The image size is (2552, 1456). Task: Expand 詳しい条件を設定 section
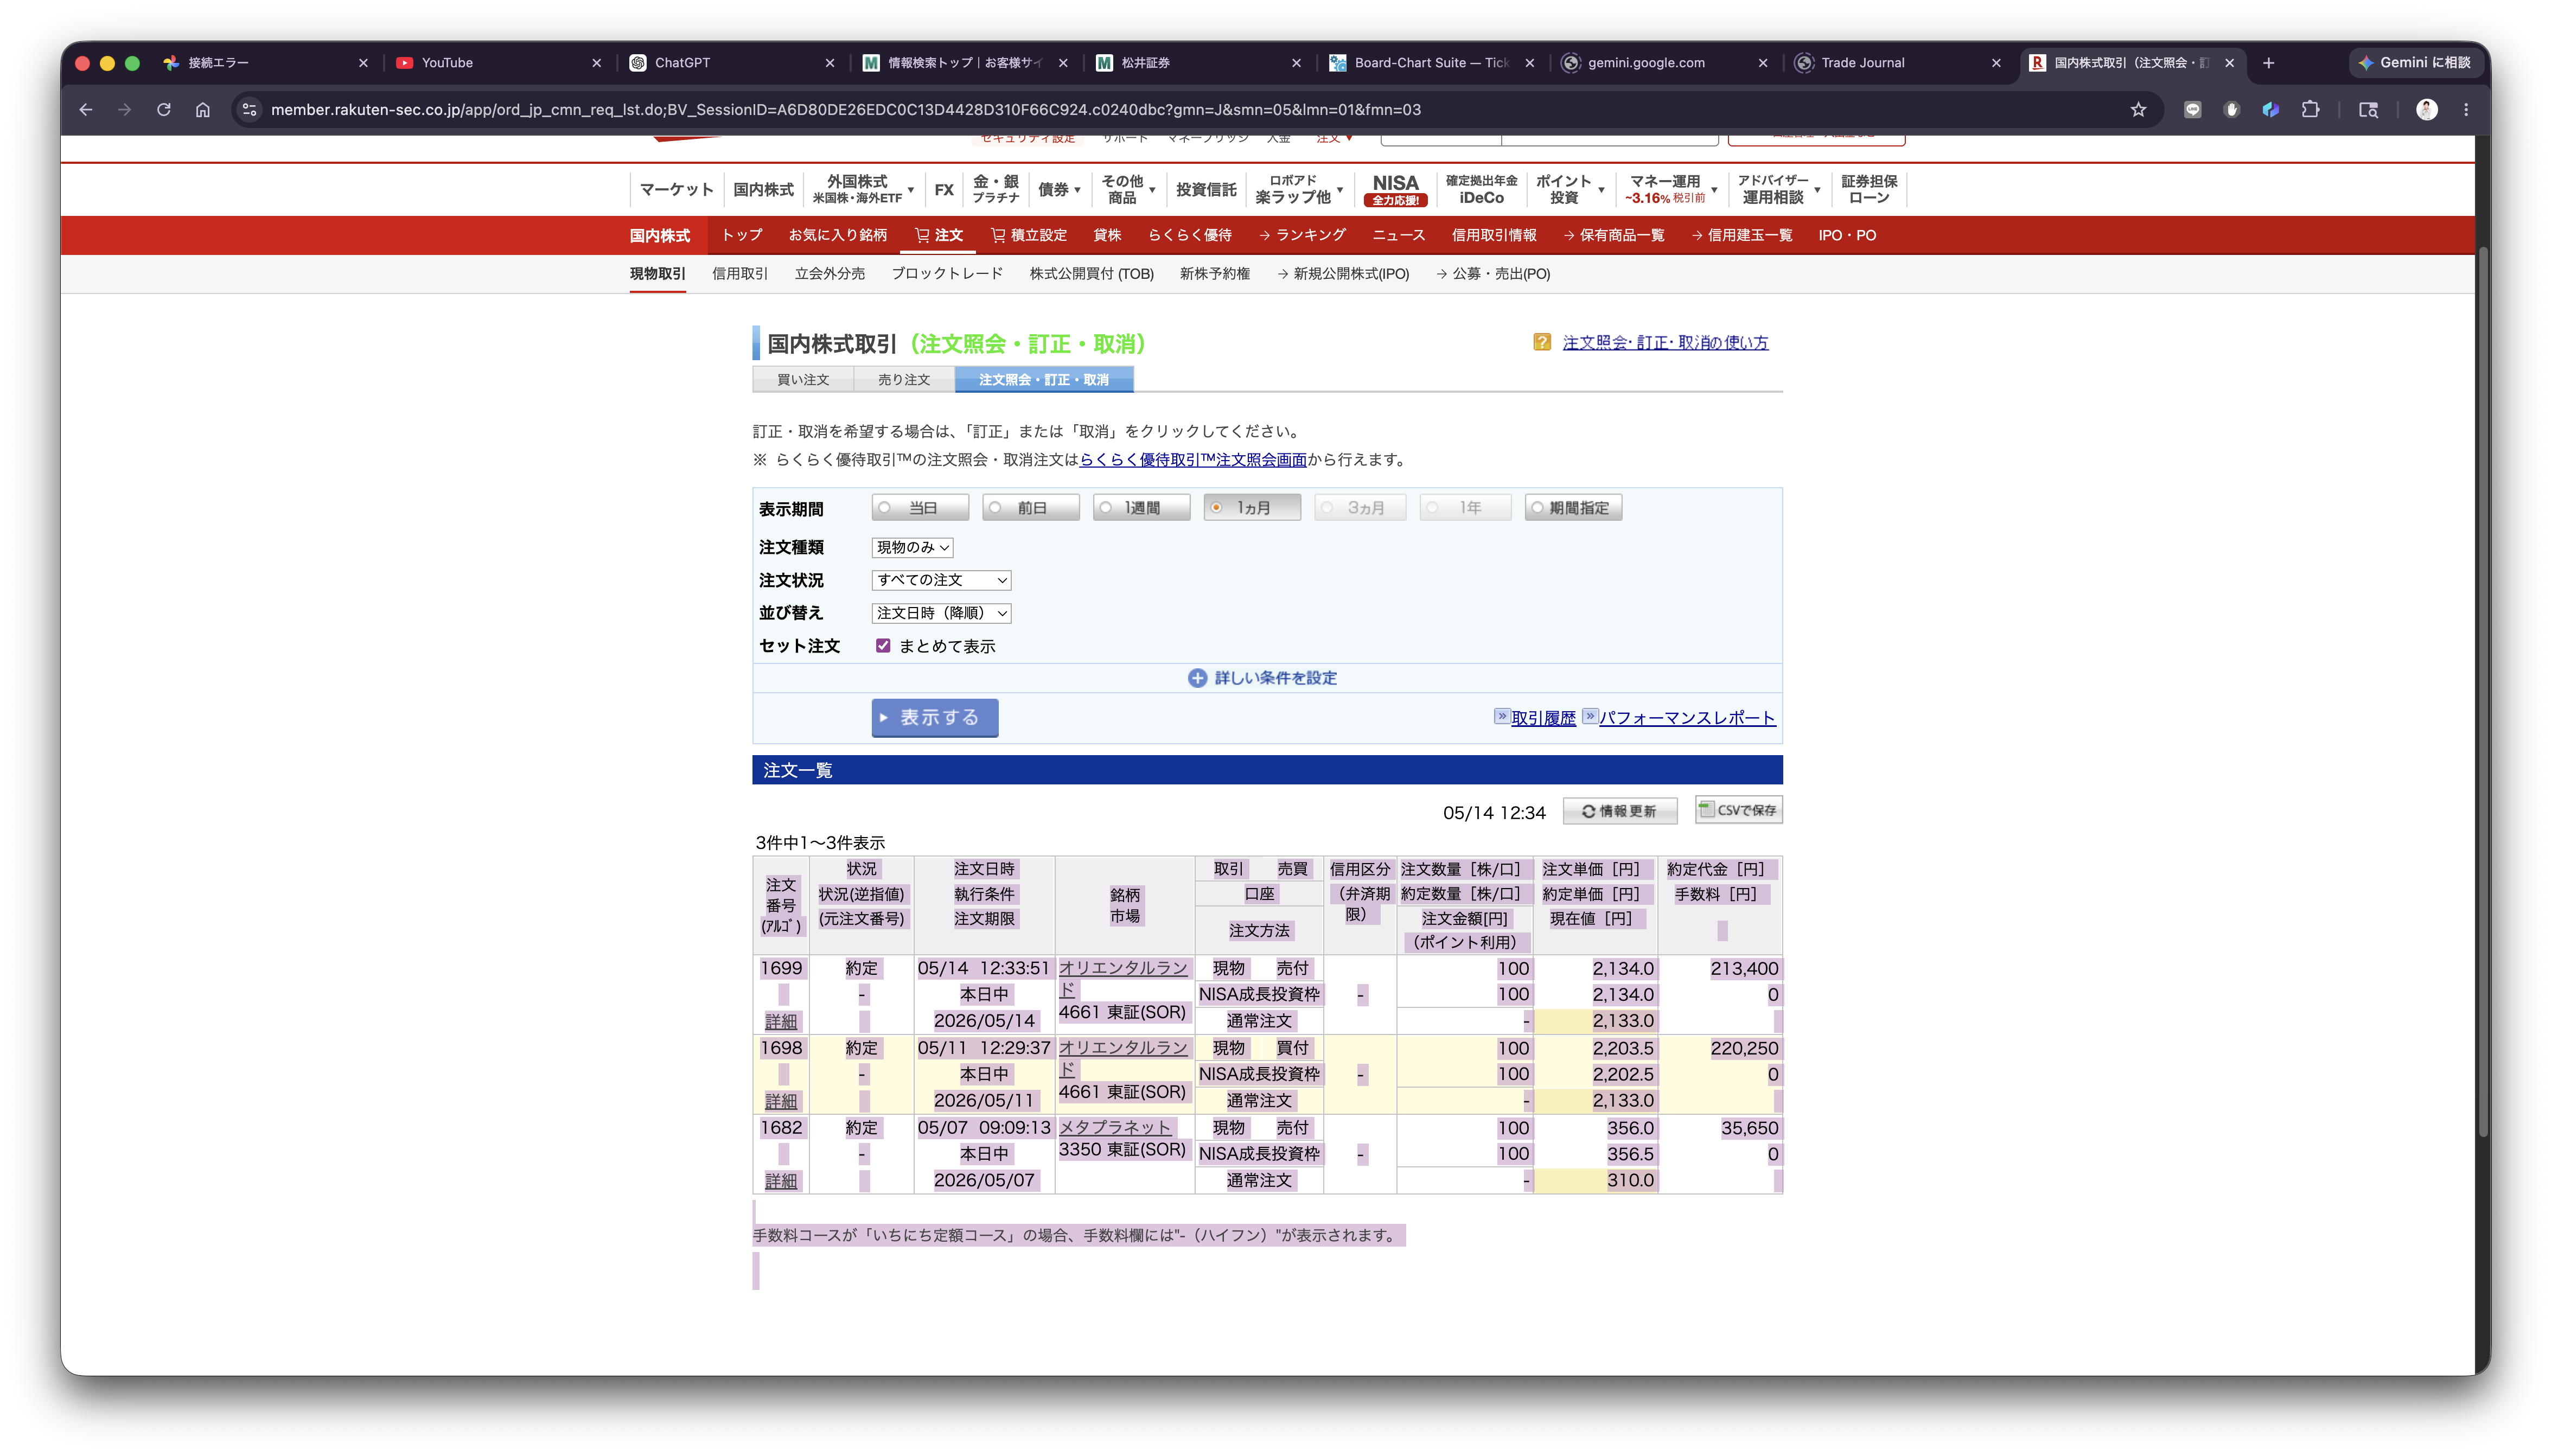click(1263, 678)
